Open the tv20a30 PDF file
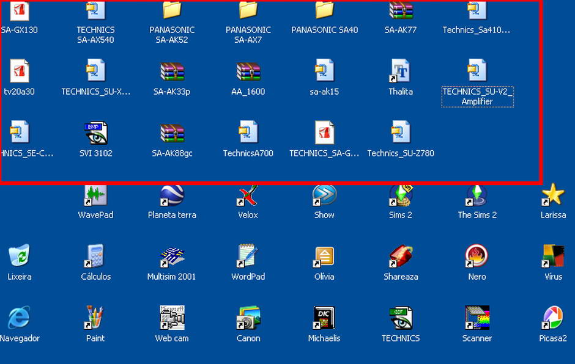The height and width of the screenshot is (364, 575). coord(20,71)
